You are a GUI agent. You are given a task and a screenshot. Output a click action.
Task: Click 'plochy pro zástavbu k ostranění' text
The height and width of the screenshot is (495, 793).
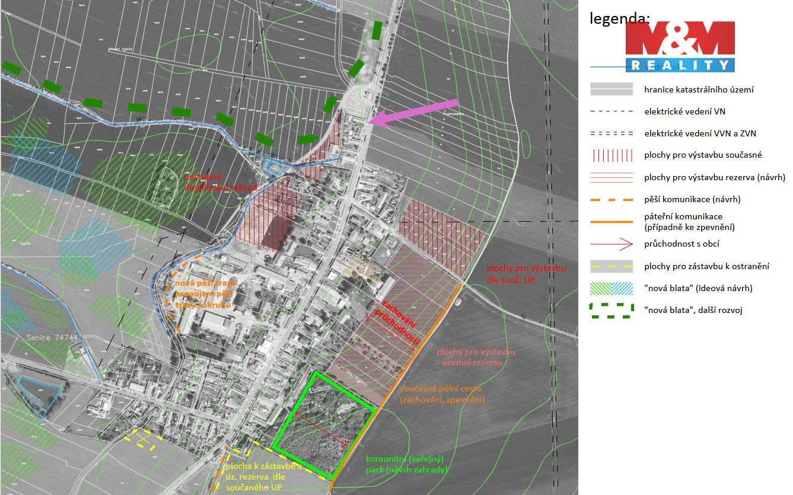[x=707, y=266]
